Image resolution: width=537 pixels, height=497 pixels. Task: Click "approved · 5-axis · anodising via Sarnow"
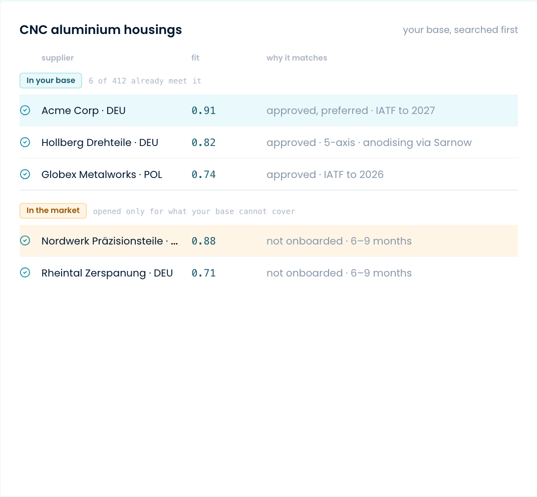pyautogui.click(x=369, y=142)
